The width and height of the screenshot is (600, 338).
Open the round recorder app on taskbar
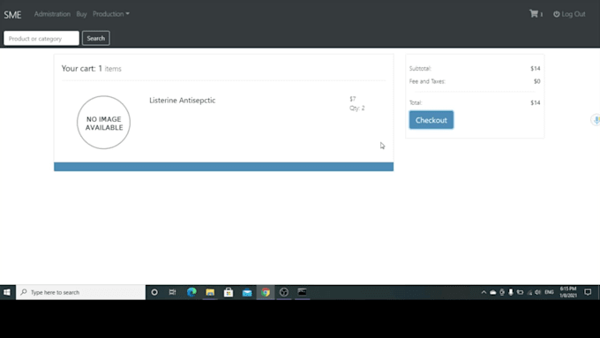click(x=284, y=292)
